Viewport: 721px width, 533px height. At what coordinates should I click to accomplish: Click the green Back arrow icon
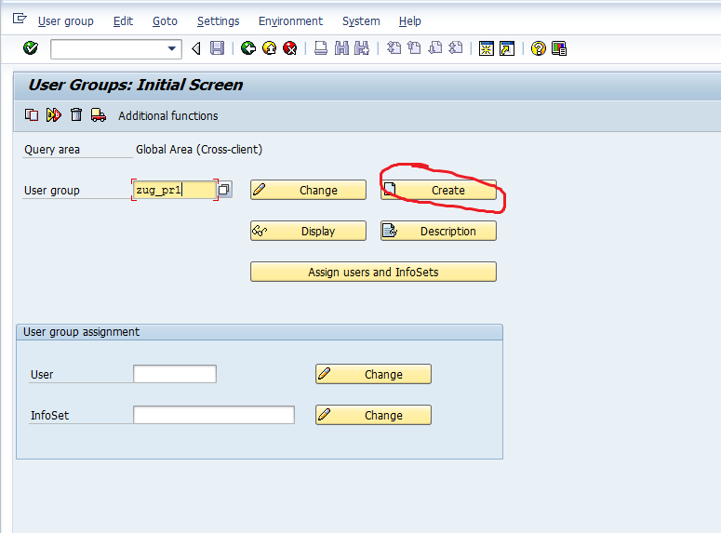248,48
